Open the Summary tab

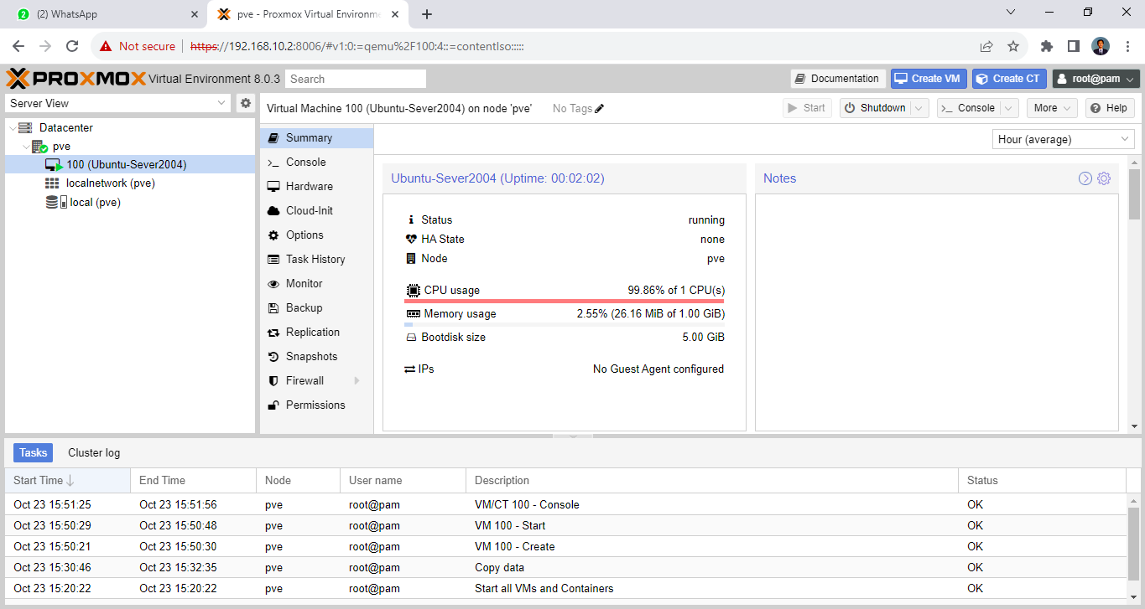click(316, 138)
